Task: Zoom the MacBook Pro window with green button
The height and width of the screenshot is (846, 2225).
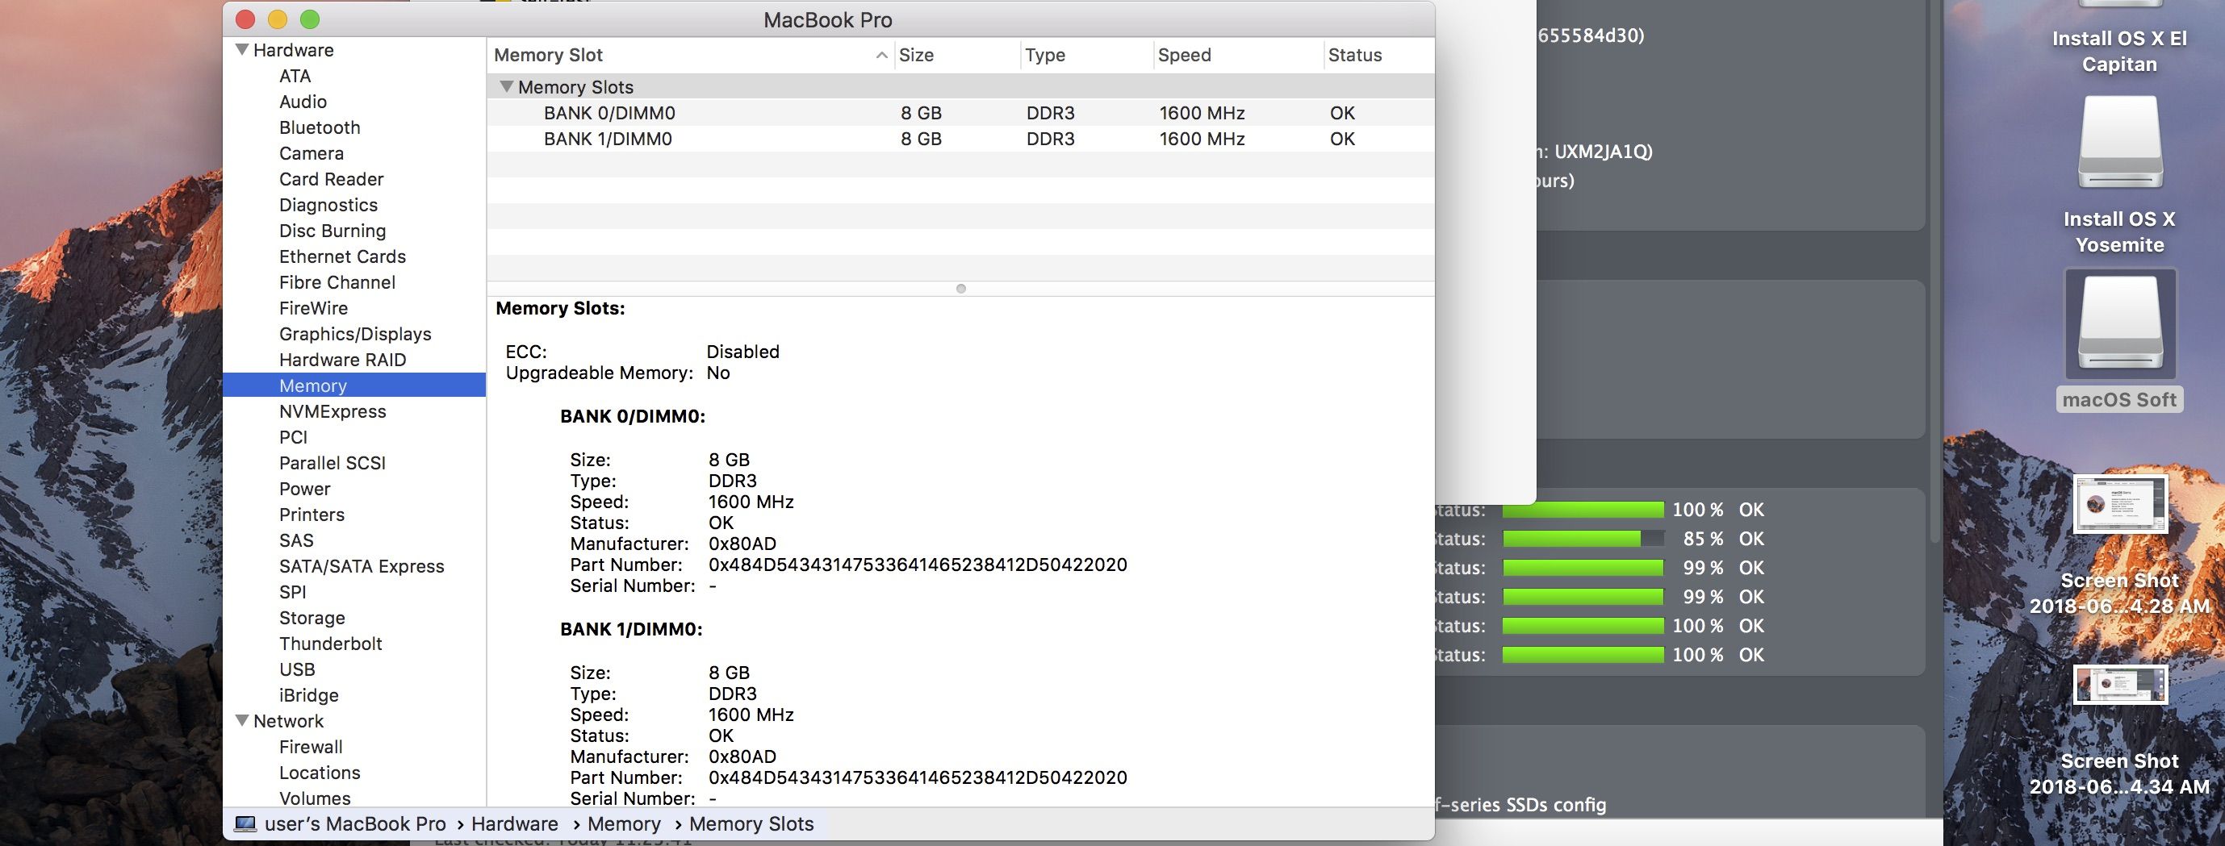Action: click(x=309, y=19)
